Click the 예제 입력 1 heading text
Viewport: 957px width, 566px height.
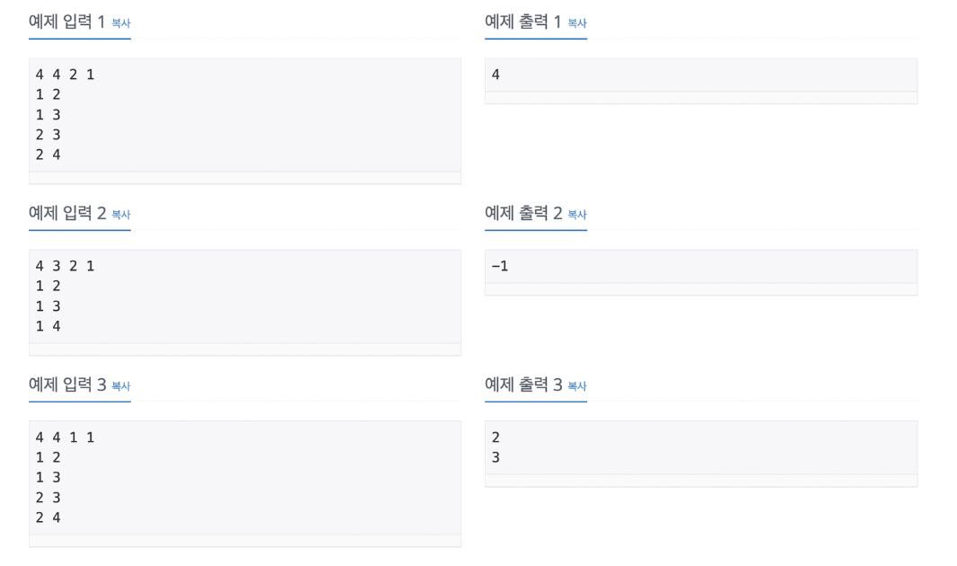(x=67, y=22)
